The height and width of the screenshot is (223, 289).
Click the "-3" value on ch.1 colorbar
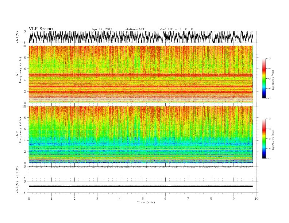pos(269,59)
